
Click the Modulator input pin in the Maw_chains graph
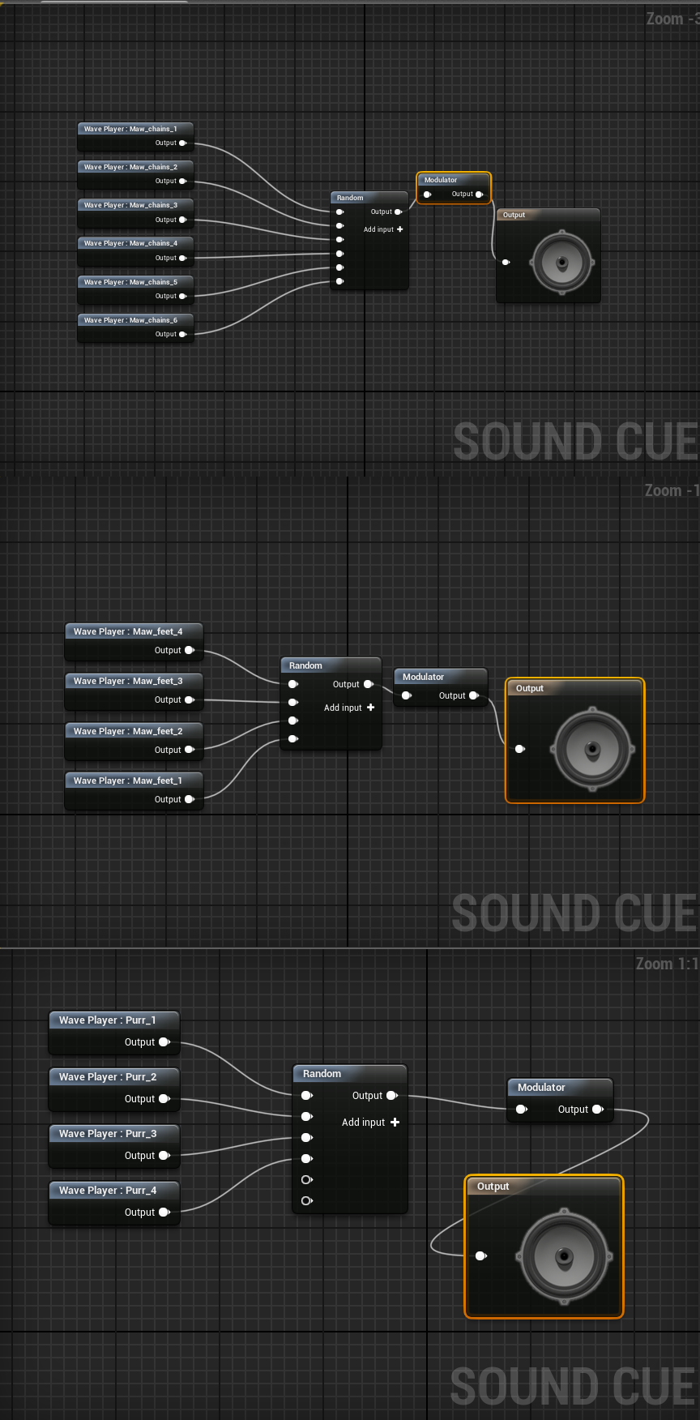pos(427,195)
